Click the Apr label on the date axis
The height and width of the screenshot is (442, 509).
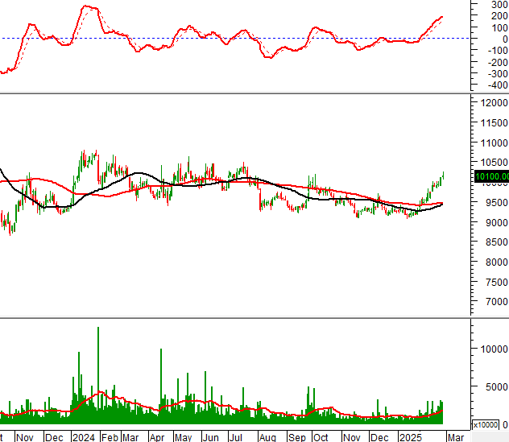tap(157, 436)
